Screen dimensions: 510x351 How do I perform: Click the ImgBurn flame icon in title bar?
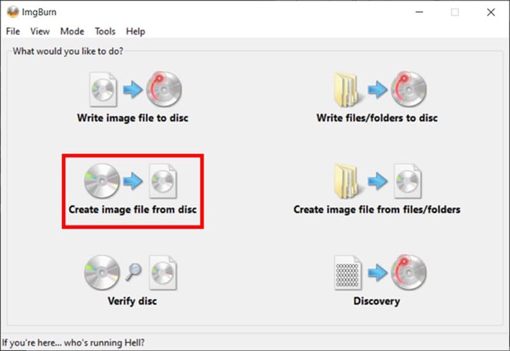tap(12, 12)
